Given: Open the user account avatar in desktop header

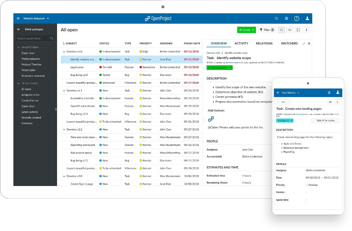Looking at the screenshot, I should 307,18.
